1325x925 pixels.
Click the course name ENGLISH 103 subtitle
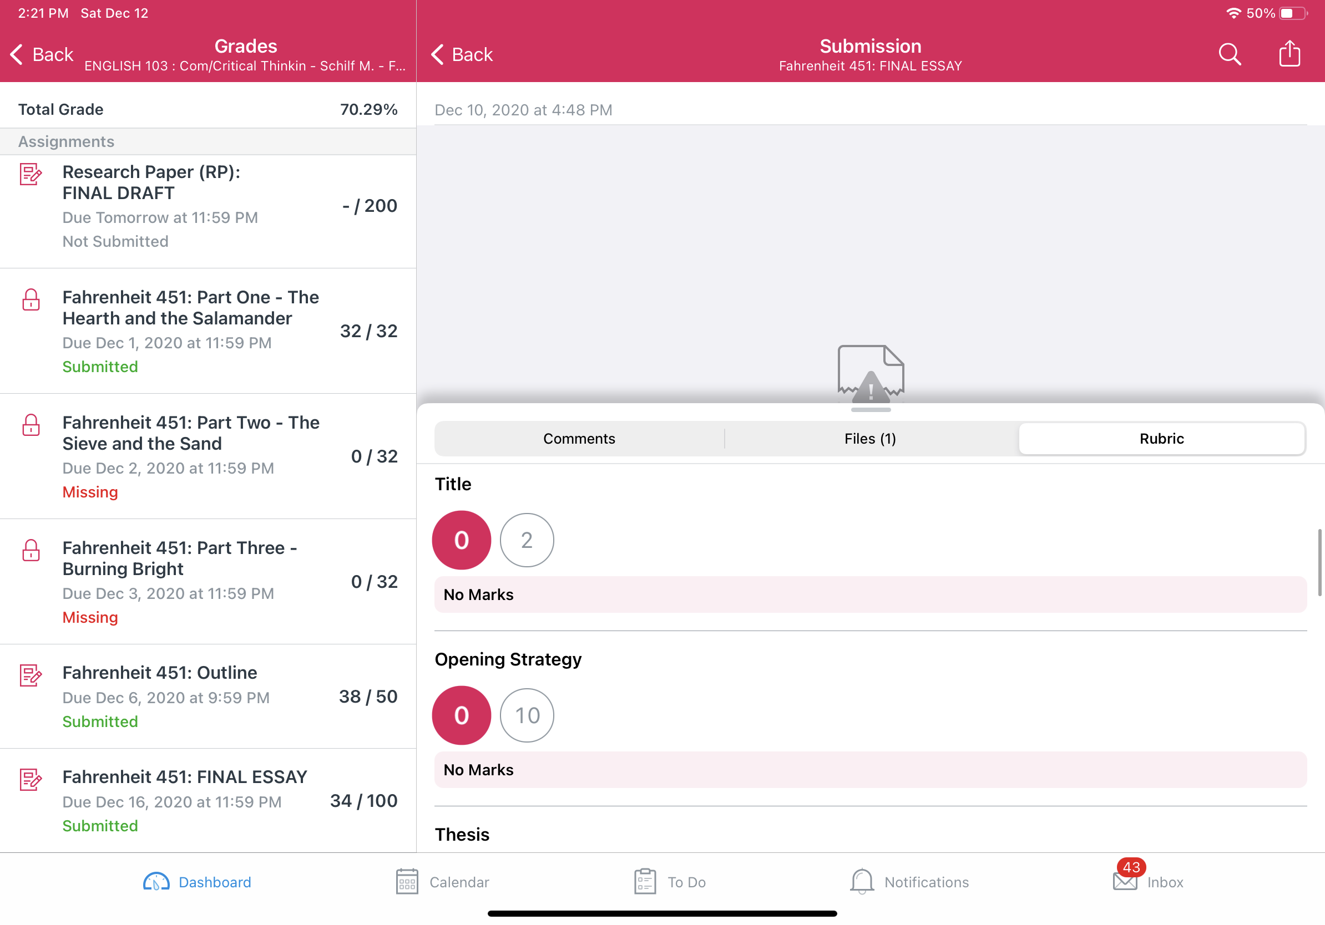click(x=245, y=66)
